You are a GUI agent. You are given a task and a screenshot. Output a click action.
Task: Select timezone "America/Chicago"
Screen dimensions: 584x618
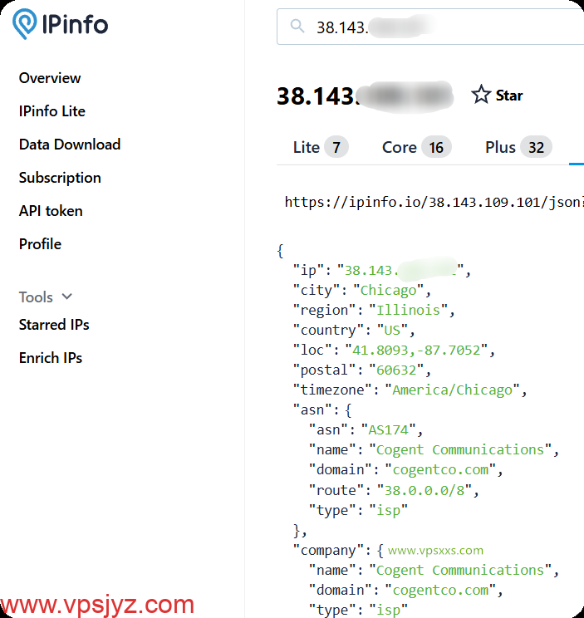(453, 390)
